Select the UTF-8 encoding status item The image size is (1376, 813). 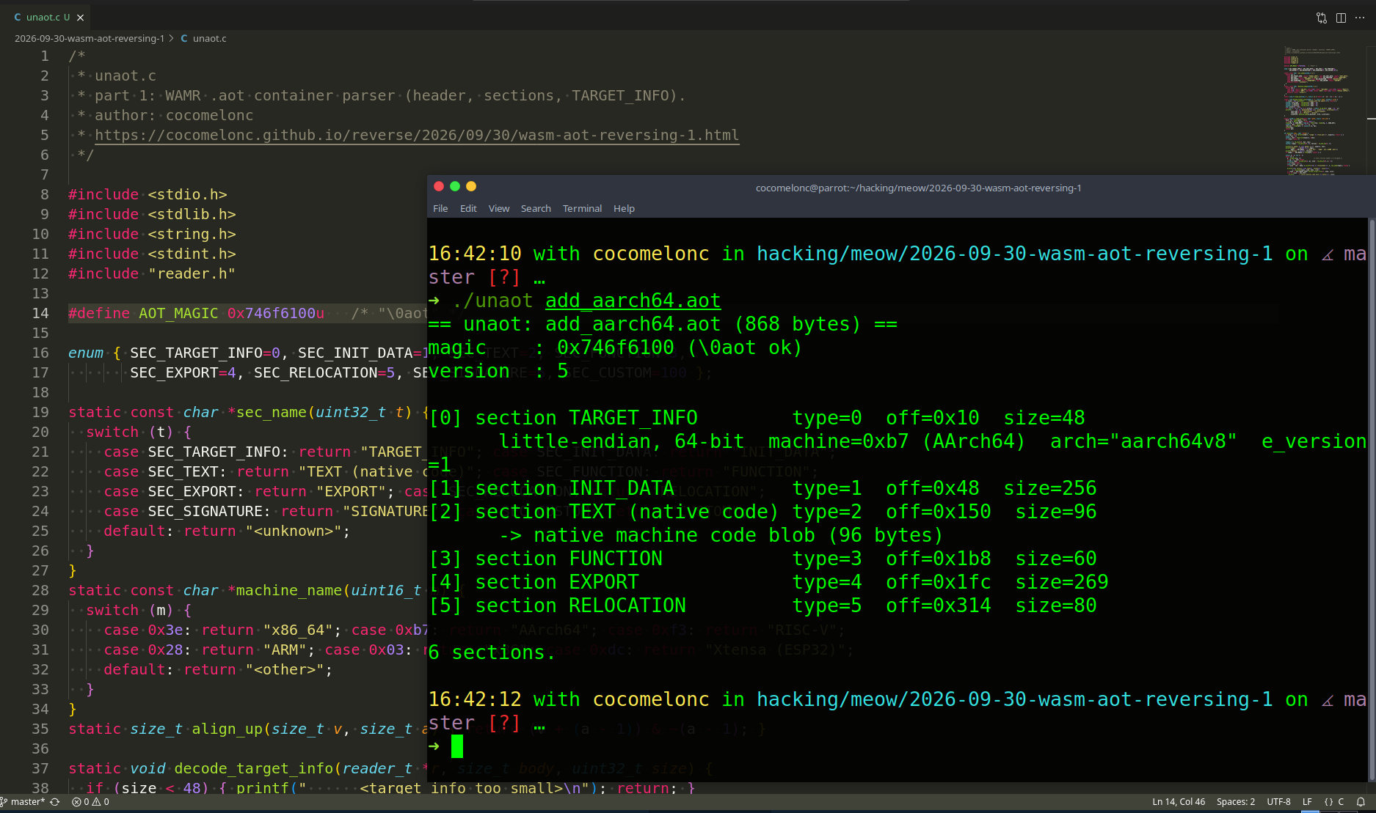(1278, 801)
